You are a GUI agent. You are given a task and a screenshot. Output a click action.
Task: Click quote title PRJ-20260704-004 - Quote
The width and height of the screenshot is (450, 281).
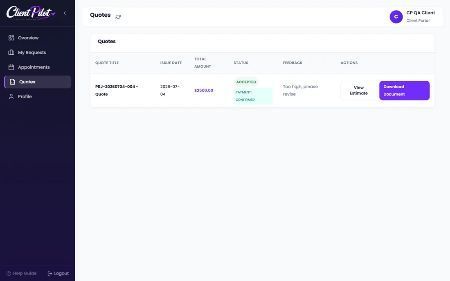click(x=117, y=91)
